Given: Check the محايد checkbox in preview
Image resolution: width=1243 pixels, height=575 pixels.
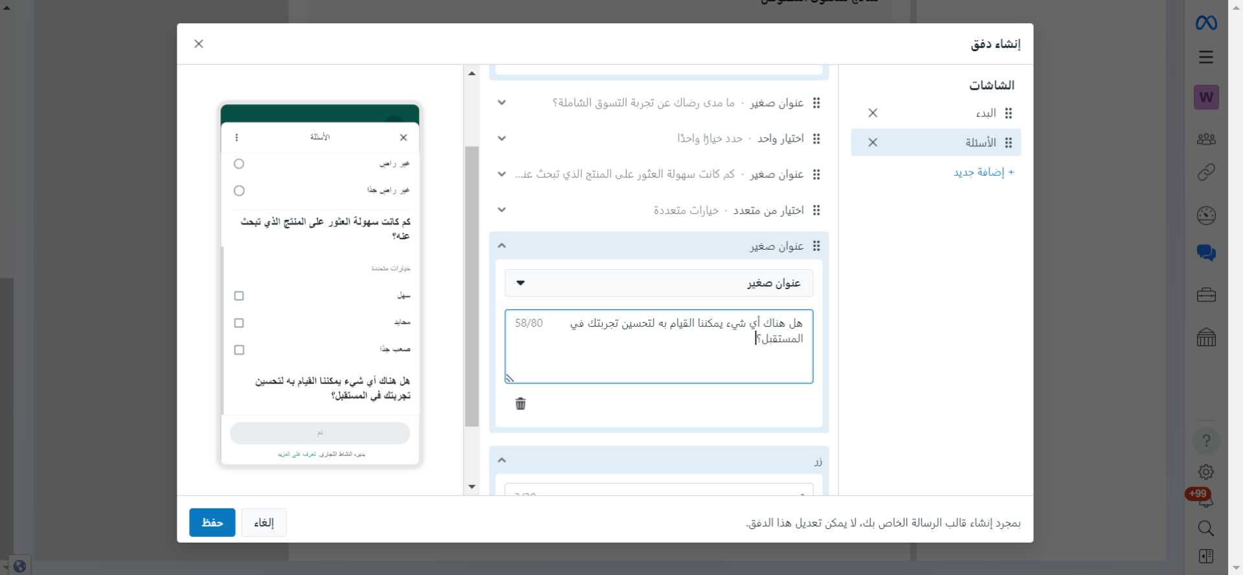Looking at the screenshot, I should tap(239, 323).
